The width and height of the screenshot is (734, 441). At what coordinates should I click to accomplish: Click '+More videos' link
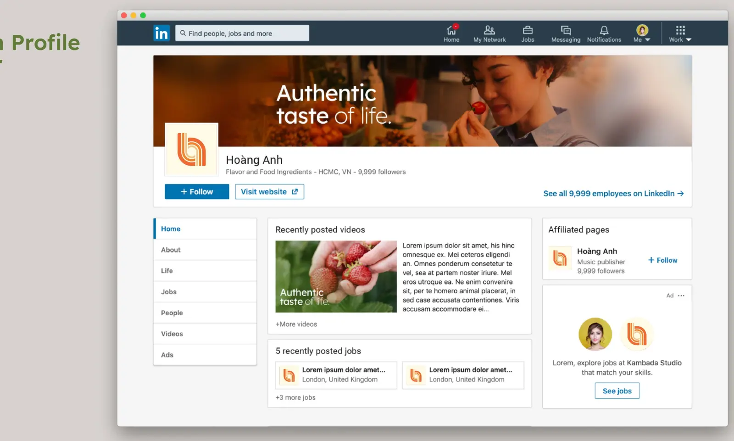coord(296,324)
